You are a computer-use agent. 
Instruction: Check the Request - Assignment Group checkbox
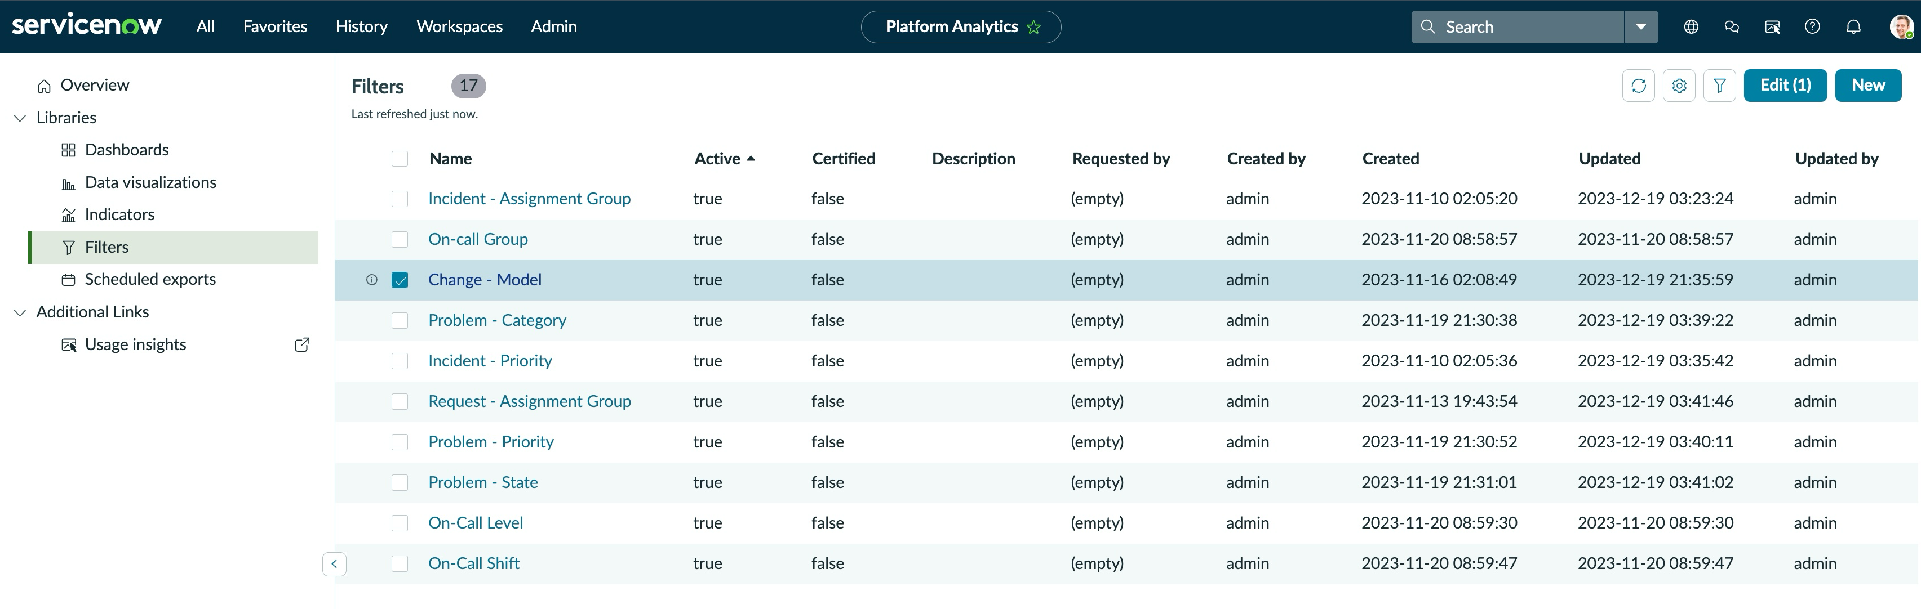point(400,401)
